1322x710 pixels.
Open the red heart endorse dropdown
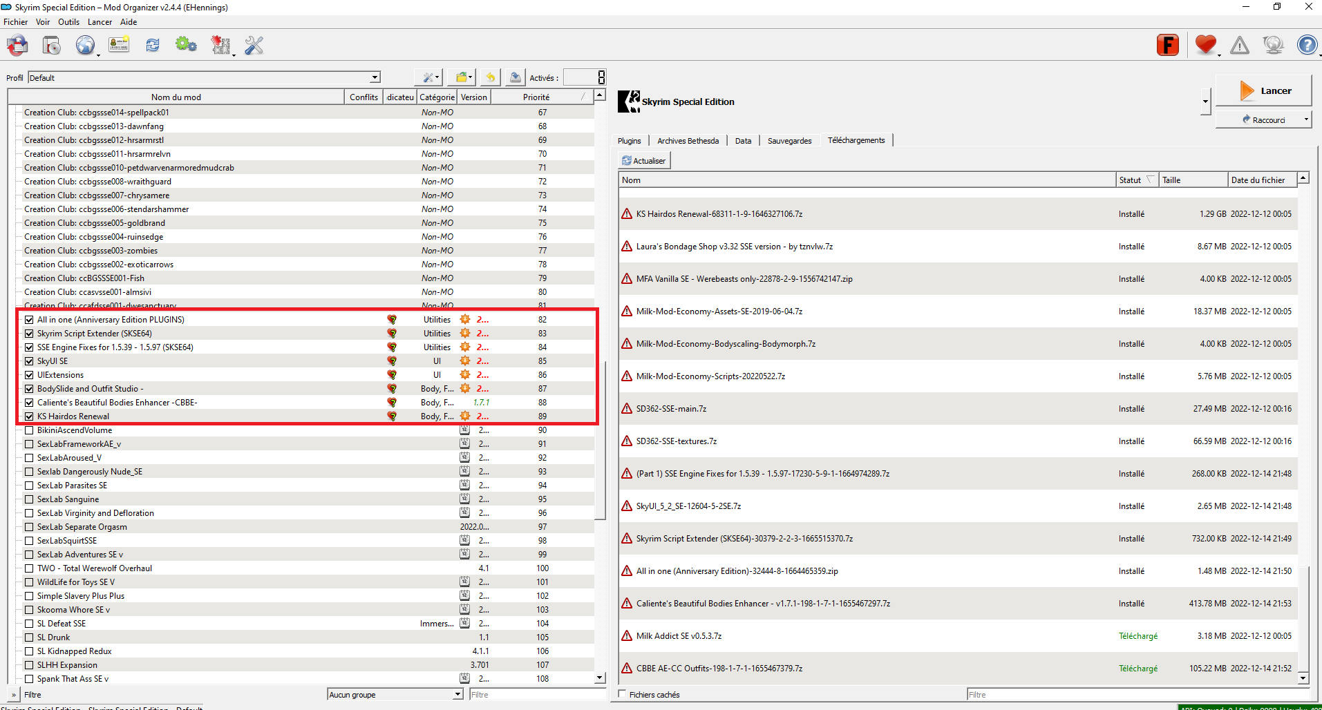(x=1206, y=46)
